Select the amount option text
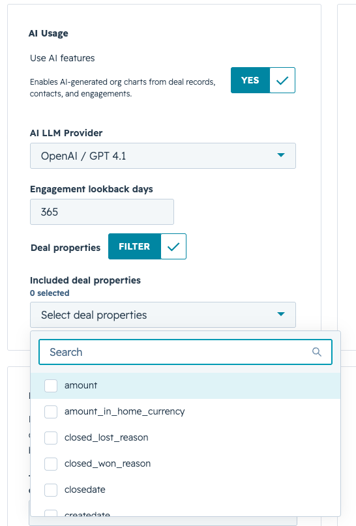This screenshot has height=526, width=356. click(x=81, y=385)
